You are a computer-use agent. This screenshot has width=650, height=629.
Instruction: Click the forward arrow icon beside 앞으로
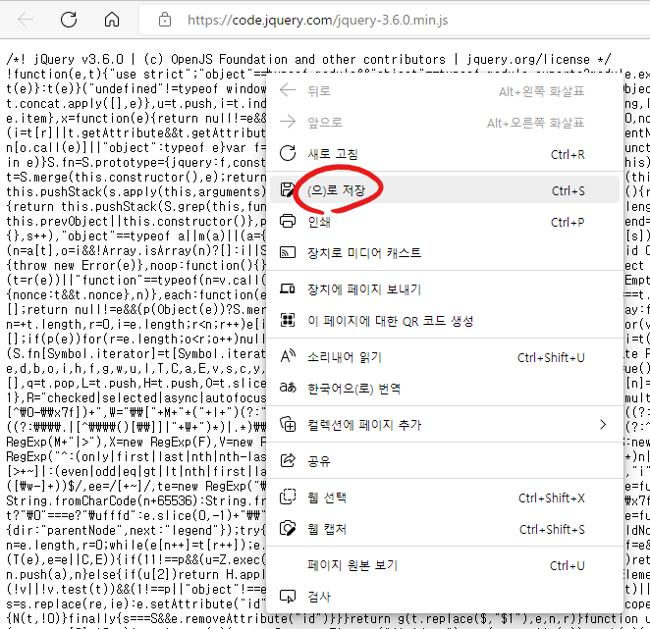point(288,122)
